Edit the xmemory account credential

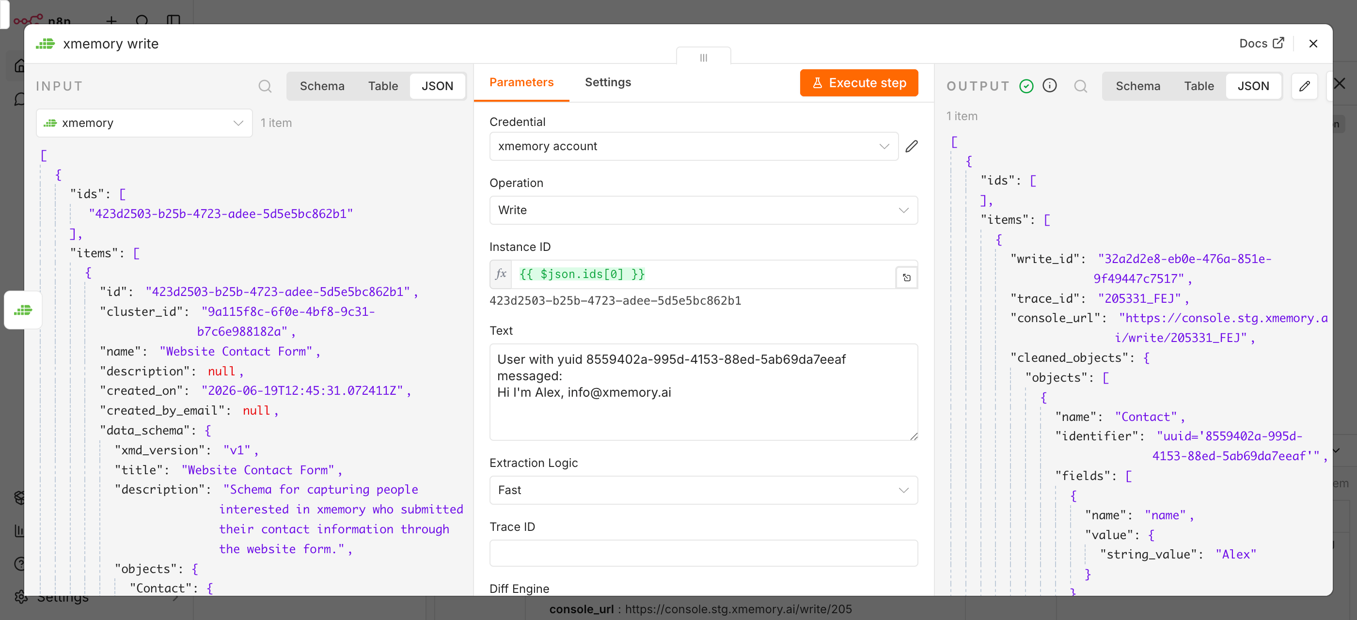[911, 146]
